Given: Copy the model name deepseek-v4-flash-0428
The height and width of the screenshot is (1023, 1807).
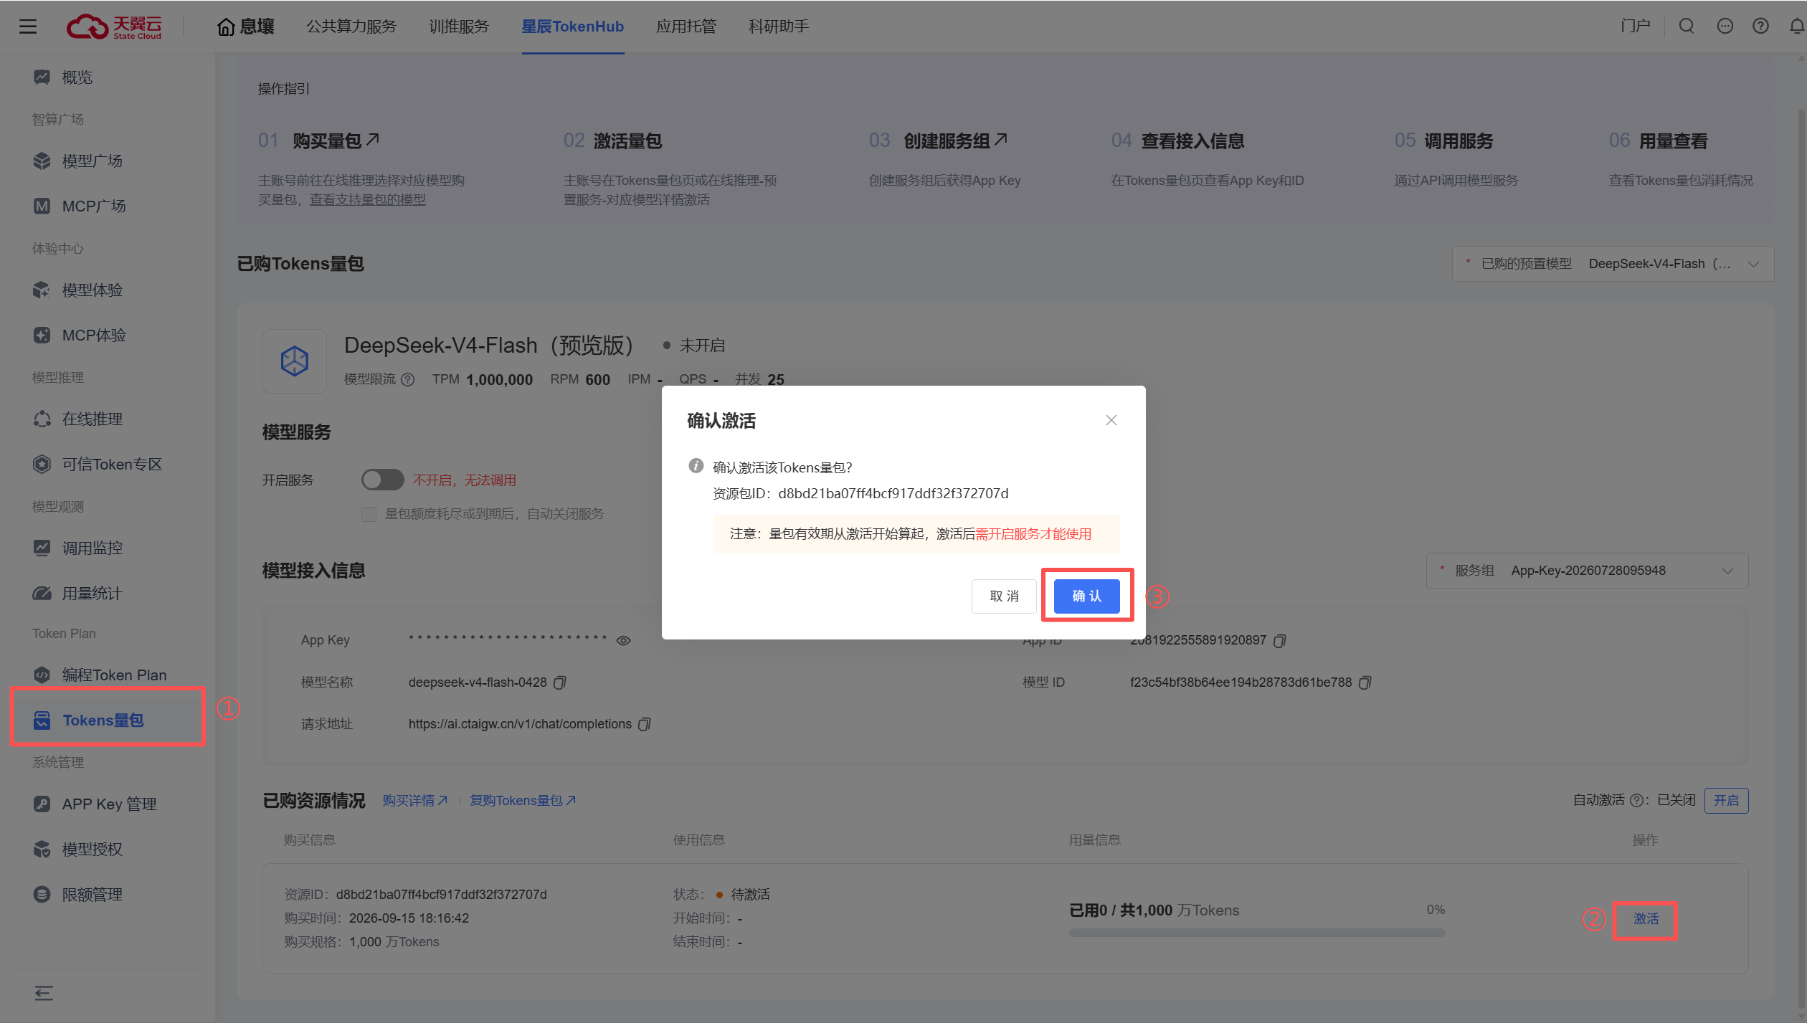Looking at the screenshot, I should tap(560, 682).
